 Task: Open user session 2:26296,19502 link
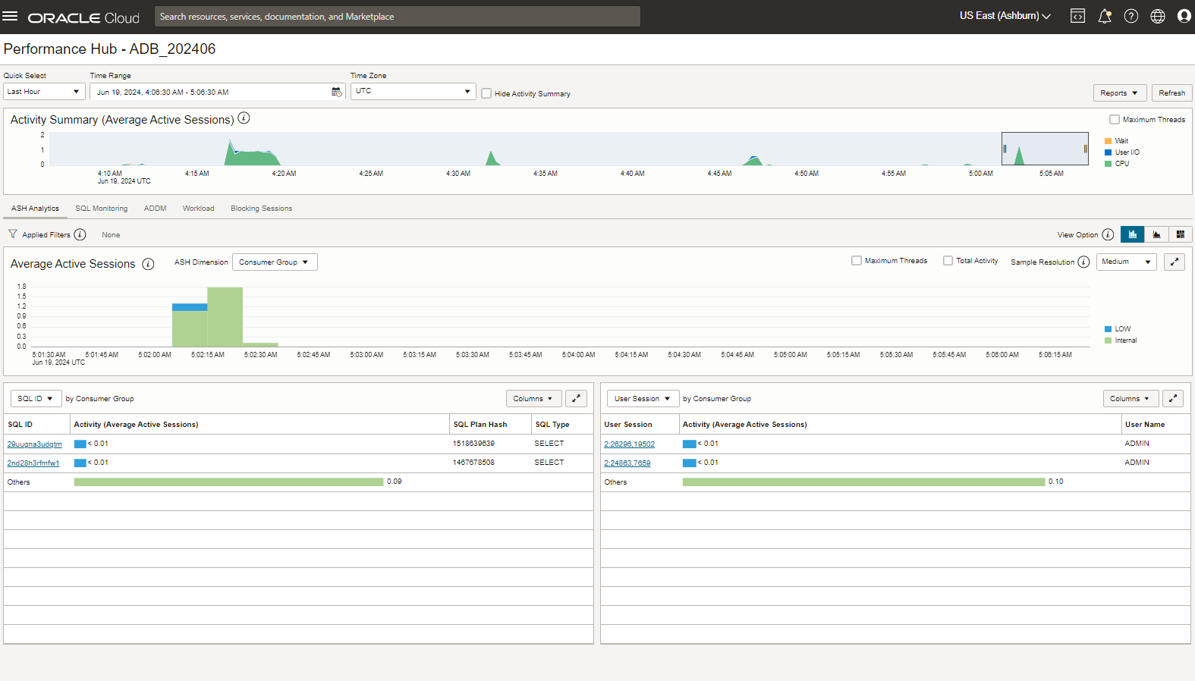tap(629, 444)
